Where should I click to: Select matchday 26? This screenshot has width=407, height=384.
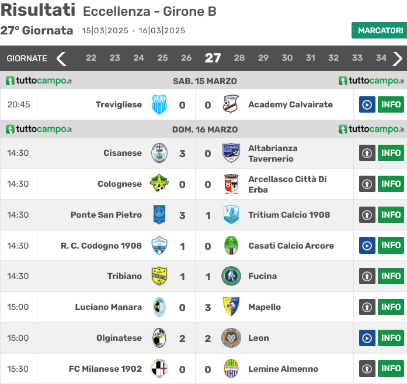(x=186, y=58)
